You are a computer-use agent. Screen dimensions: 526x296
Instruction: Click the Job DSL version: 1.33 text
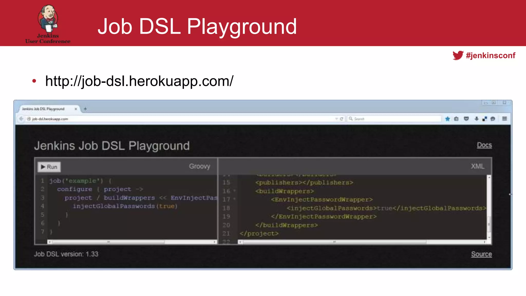tap(66, 254)
